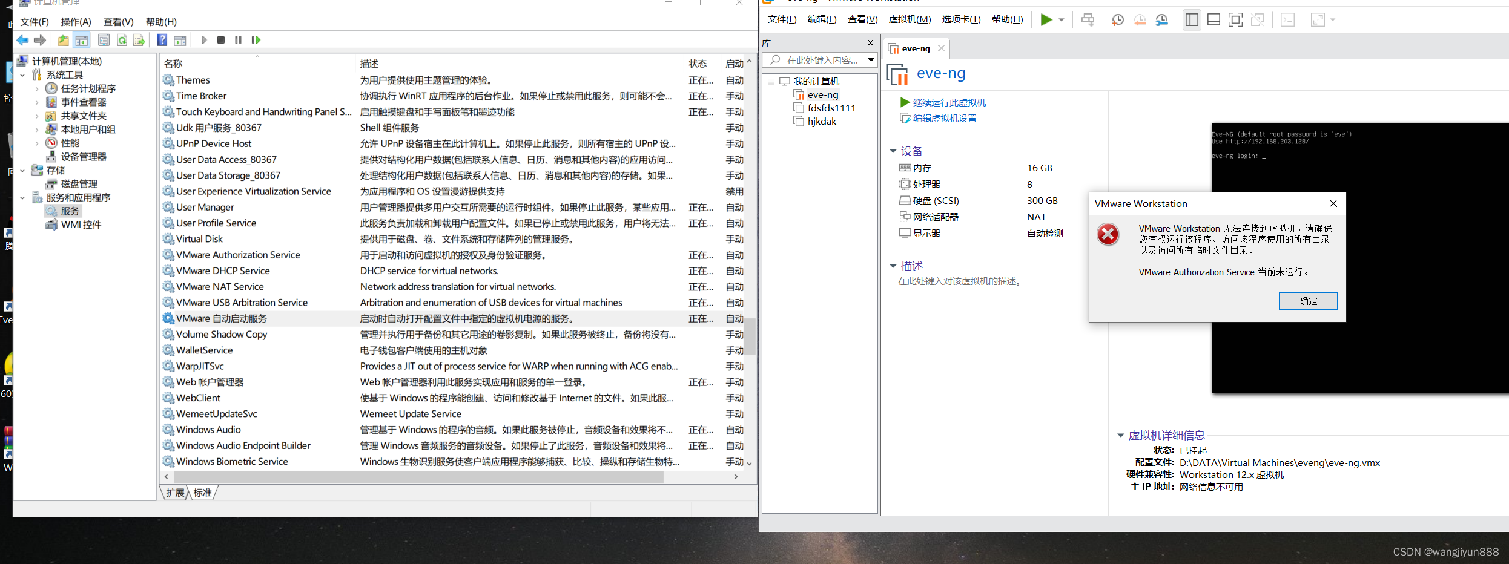
Task: Switch to 扩展 tab below services list
Action: pos(175,493)
